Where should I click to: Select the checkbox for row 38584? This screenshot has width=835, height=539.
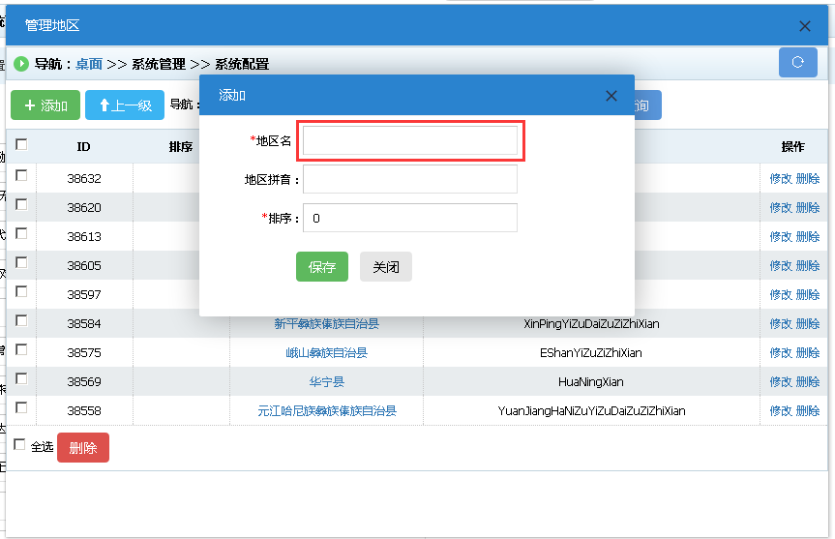[x=21, y=320]
